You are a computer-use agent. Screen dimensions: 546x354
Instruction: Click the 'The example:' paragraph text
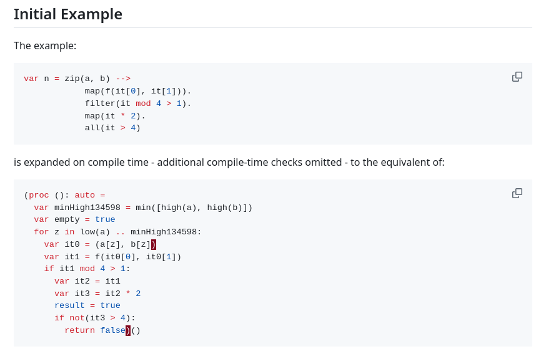pos(45,46)
